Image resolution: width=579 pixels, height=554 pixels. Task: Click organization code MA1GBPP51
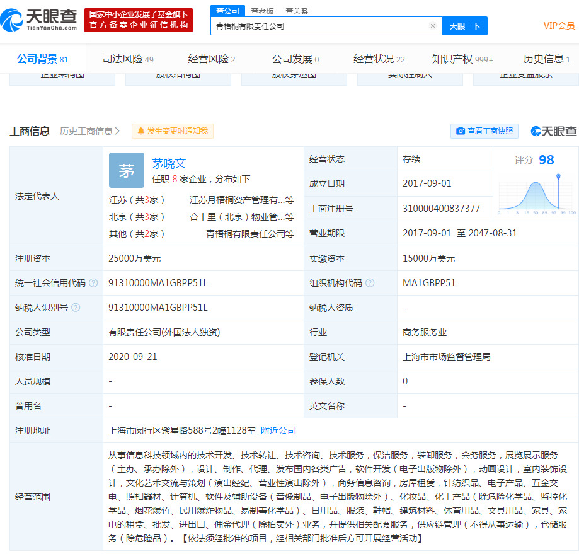[x=429, y=283]
